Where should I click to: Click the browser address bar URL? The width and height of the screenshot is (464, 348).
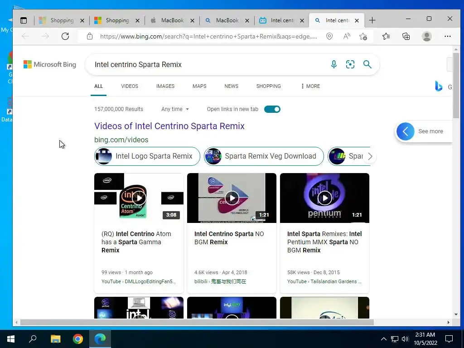(x=208, y=36)
